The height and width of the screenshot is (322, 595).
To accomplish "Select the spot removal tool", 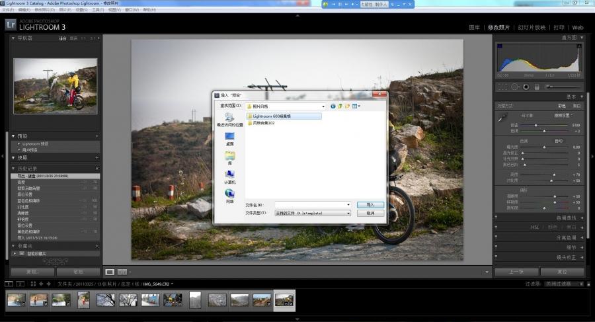I will (x=514, y=87).
